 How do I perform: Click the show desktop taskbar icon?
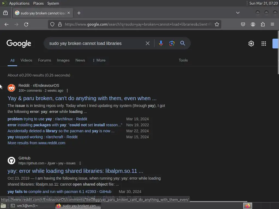[3, 206]
